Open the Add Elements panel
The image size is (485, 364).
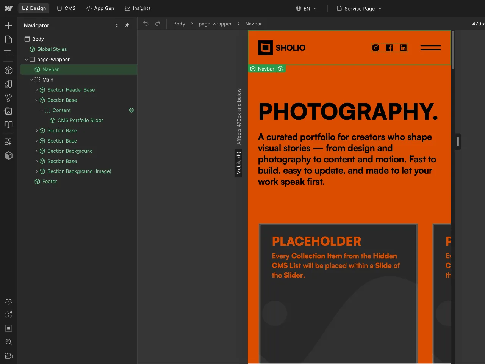tap(8, 26)
